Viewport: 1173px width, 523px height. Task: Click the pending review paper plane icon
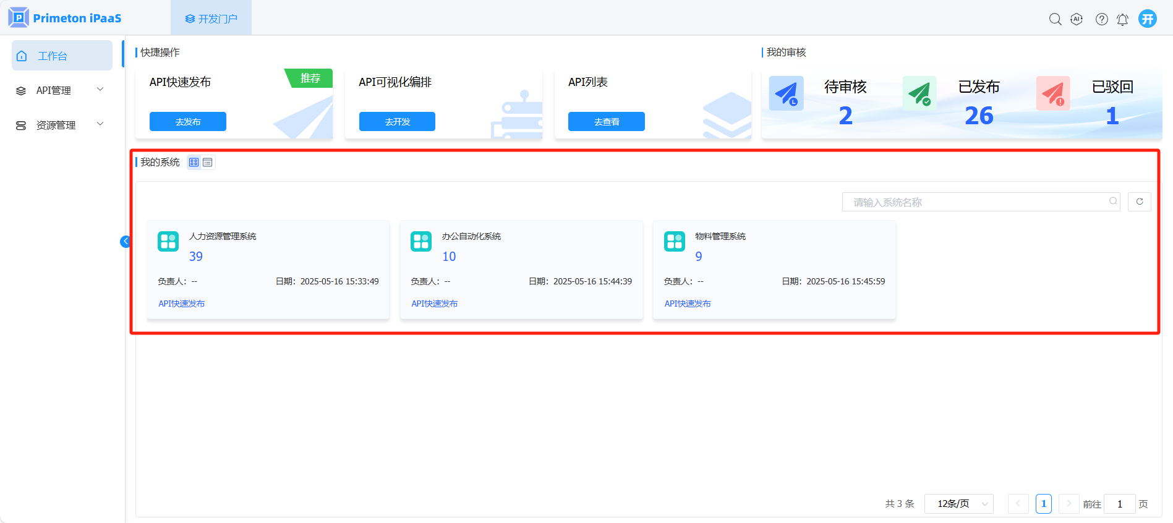pyautogui.click(x=786, y=93)
